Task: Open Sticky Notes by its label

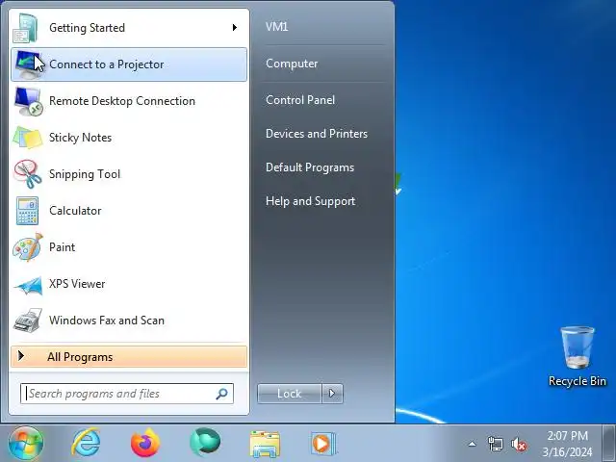Action: click(x=80, y=138)
